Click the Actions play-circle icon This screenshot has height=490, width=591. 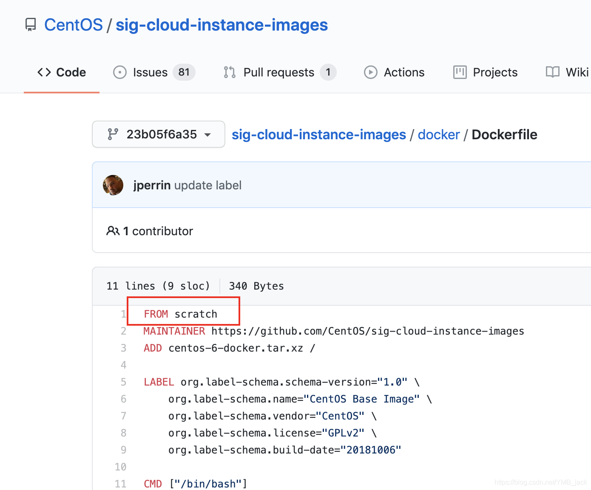tap(371, 72)
